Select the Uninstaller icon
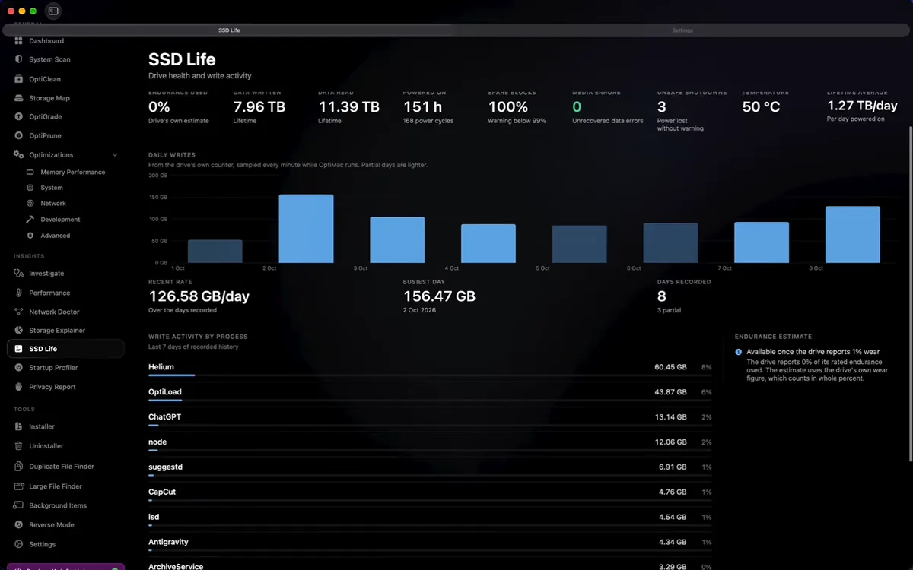913x570 pixels. pos(19,446)
